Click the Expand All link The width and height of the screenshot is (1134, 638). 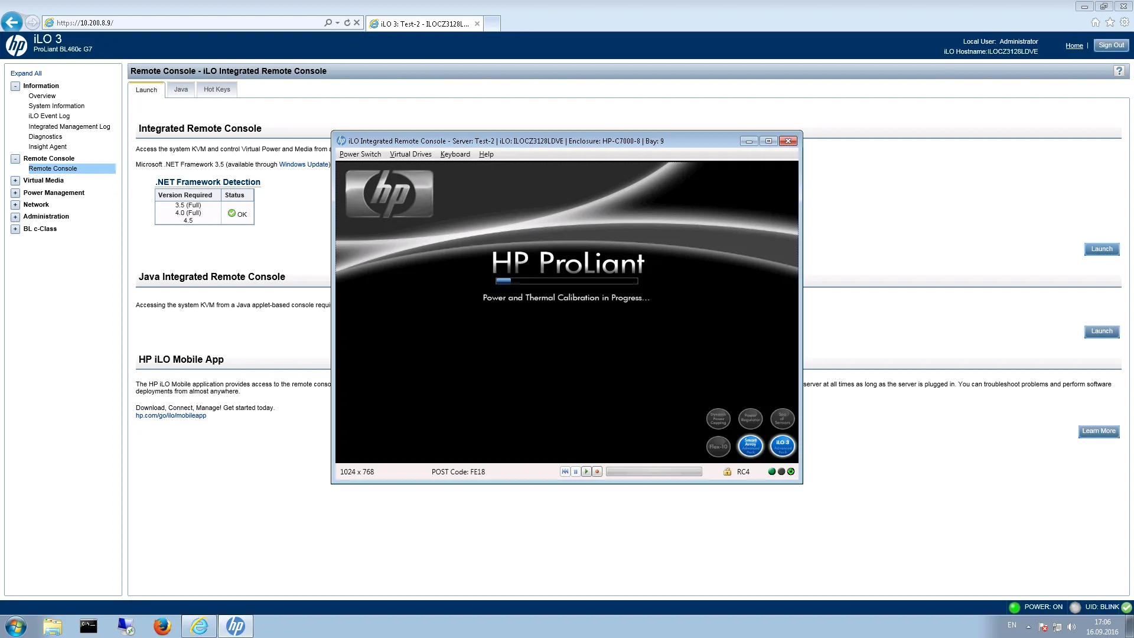pyautogui.click(x=26, y=73)
